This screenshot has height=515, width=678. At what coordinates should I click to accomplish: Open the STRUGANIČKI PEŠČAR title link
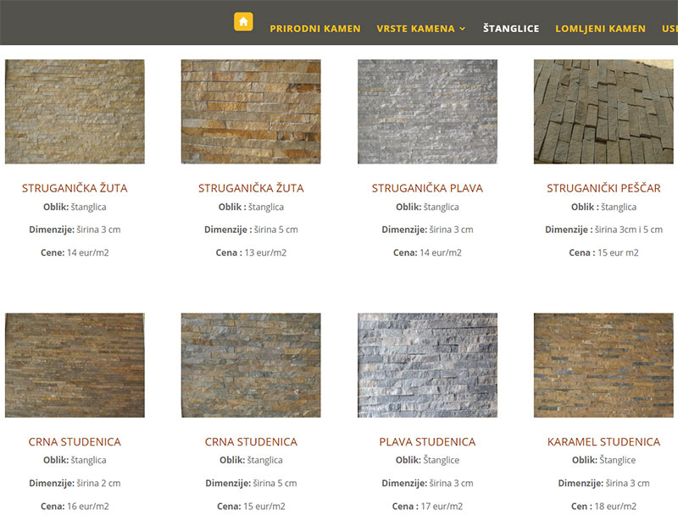(603, 188)
